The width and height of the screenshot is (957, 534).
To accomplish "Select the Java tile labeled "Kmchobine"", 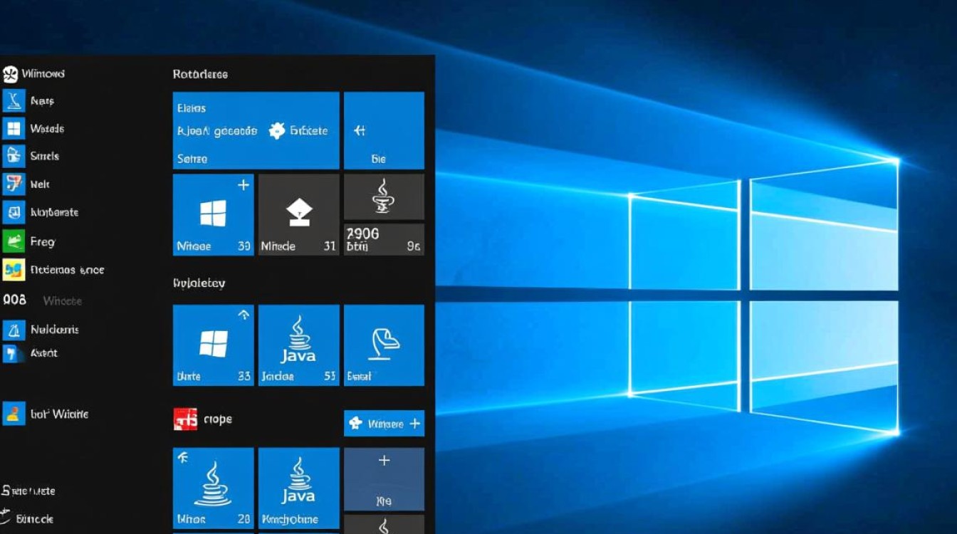I will [x=298, y=488].
